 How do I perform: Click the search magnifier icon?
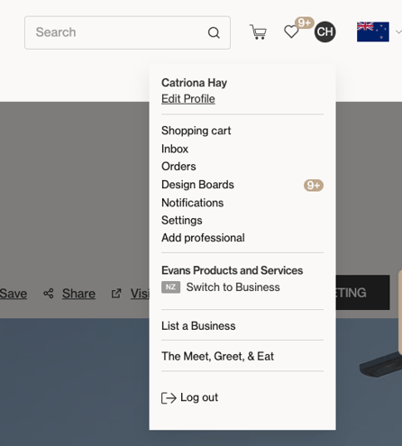point(214,32)
